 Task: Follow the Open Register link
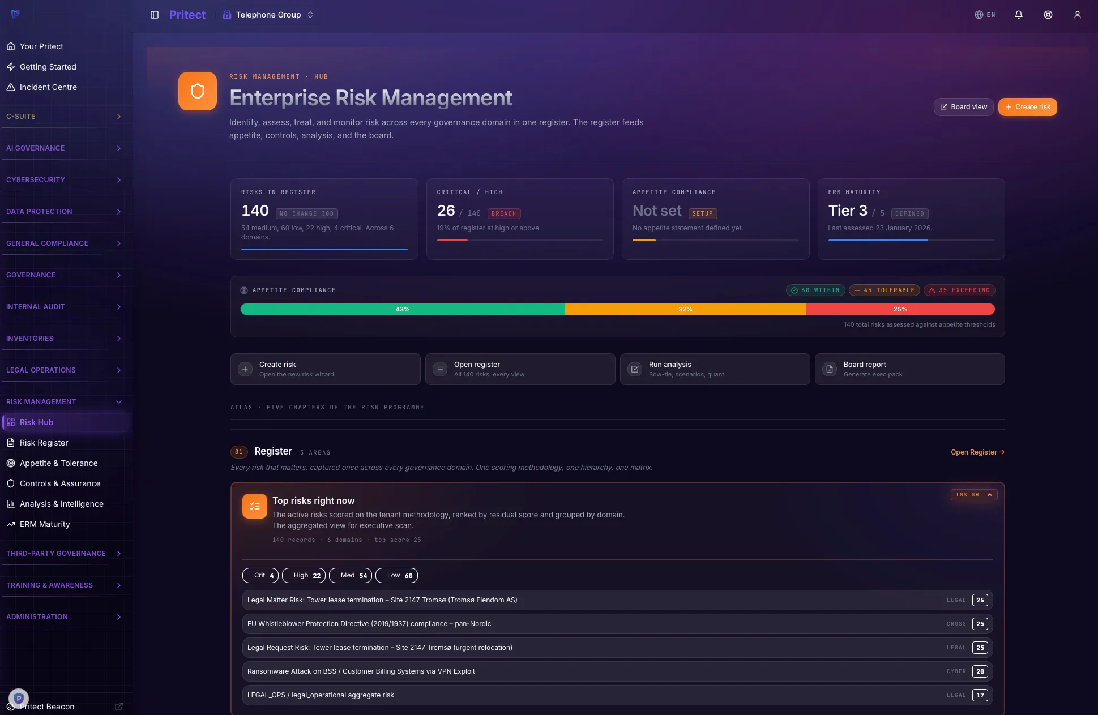click(977, 452)
